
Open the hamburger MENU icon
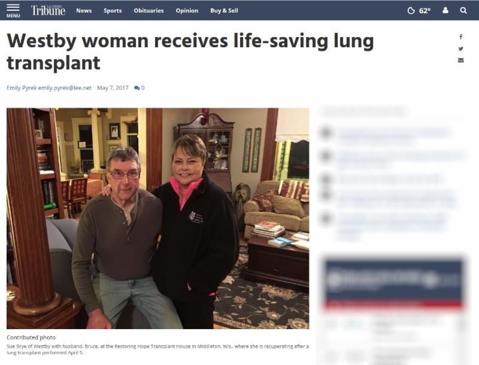point(13,10)
